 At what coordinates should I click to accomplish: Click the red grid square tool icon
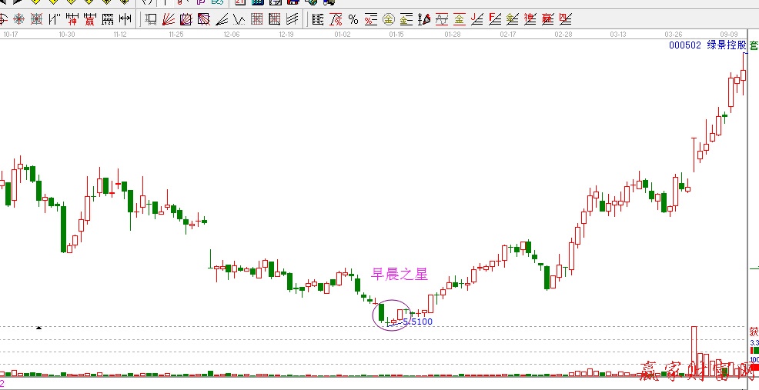point(257,19)
